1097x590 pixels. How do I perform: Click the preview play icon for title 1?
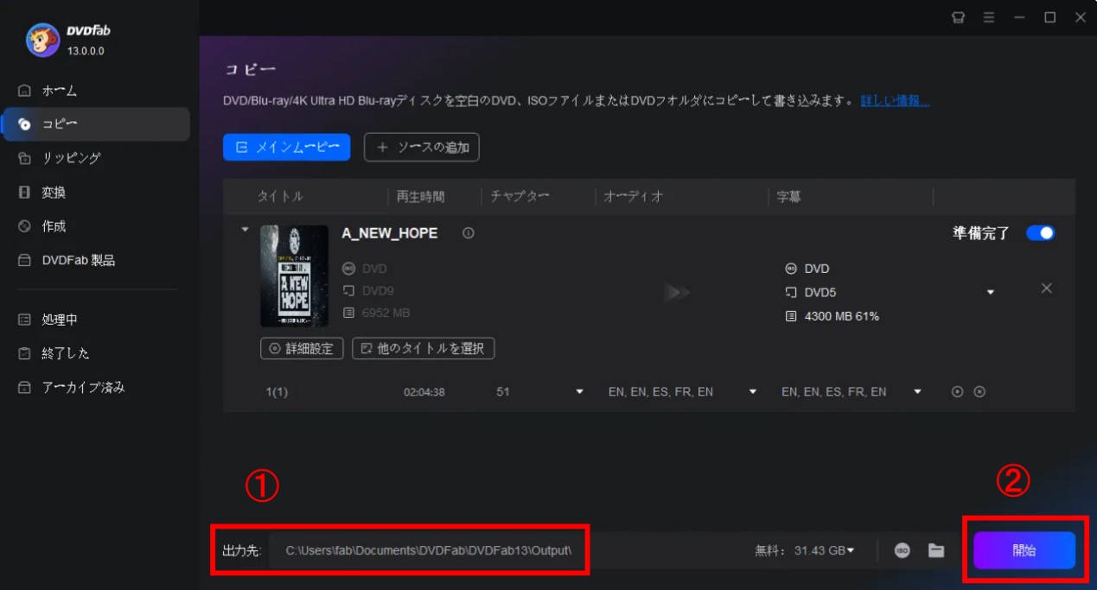click(x=958, y=391)
